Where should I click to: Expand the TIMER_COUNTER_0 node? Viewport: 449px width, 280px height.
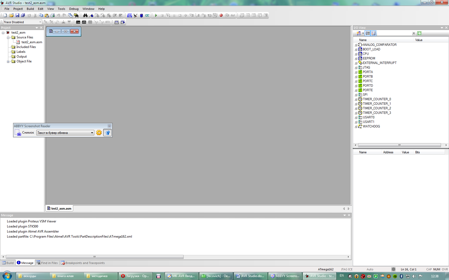(x=356, y=99)
